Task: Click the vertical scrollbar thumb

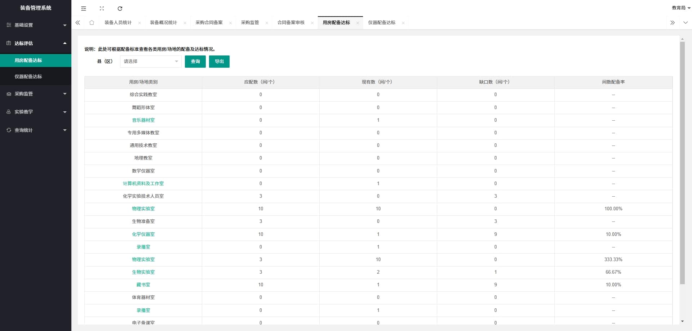Action: coord(682,162)
